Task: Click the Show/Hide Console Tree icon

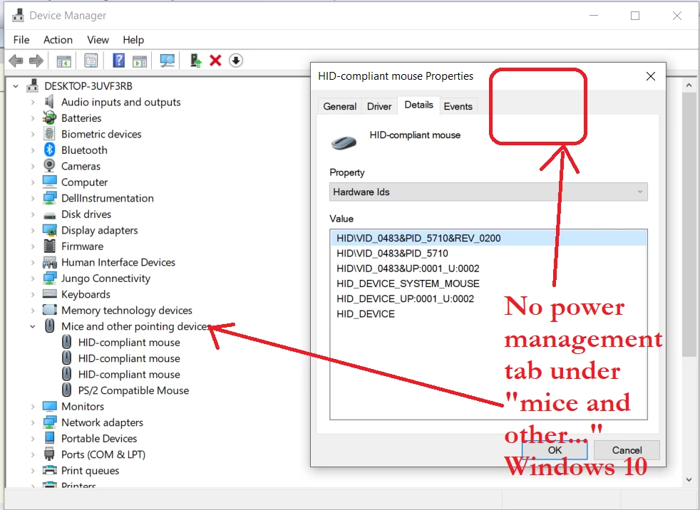Action: point(64,61)
